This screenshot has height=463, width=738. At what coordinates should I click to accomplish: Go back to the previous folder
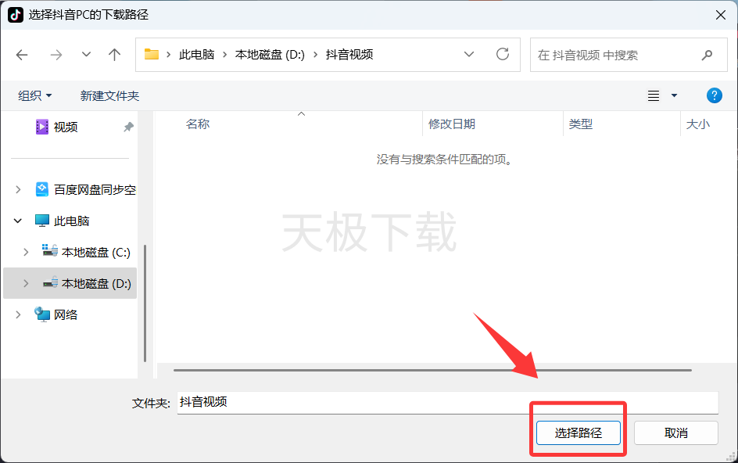click(x=22, y=55)
